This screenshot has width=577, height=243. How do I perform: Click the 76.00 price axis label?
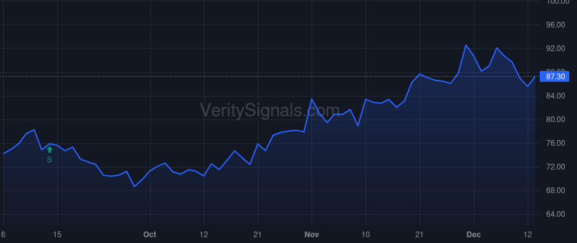[556, 143]
